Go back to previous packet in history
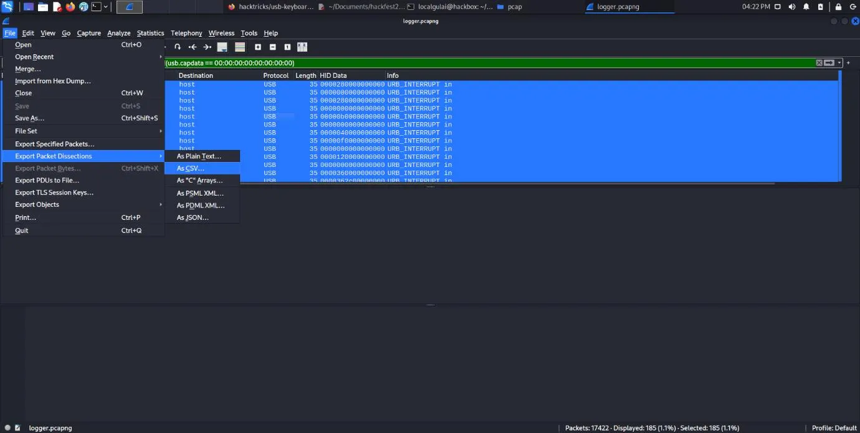 [193, 47]
